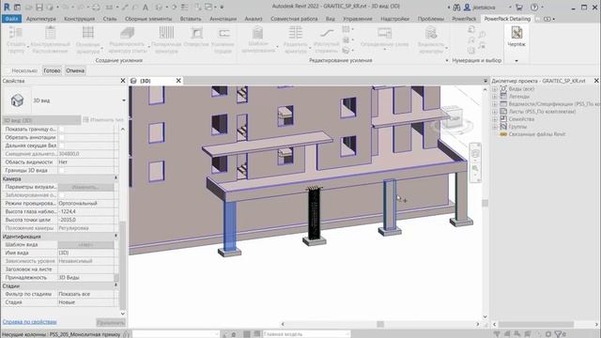Expand the Легенды tree node
Viewport: 601px width, 338px height.
pyautogui.click(x=495, y=97)
